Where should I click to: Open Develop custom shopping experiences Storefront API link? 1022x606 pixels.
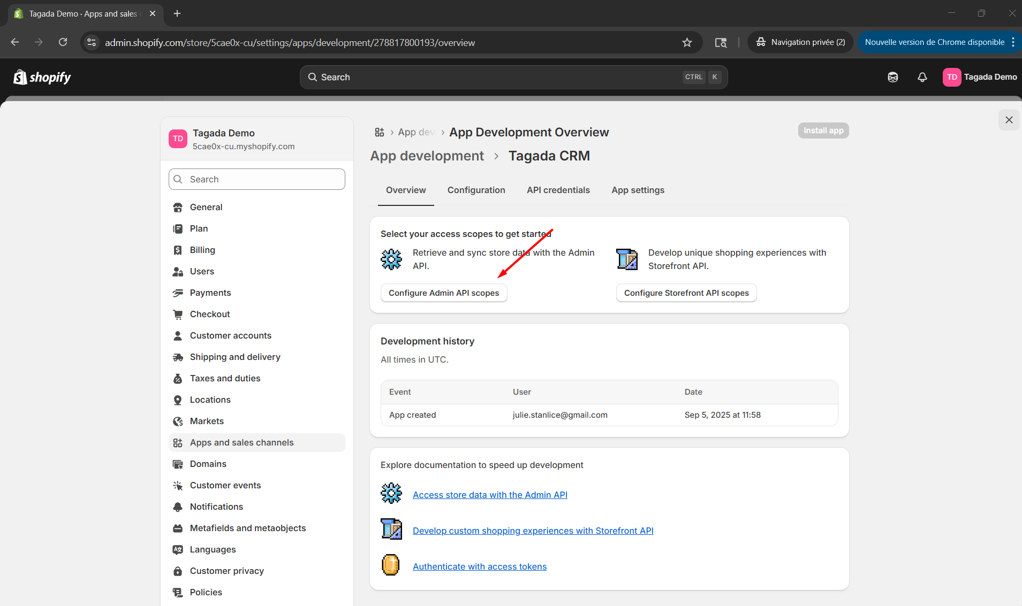point(533,531)
